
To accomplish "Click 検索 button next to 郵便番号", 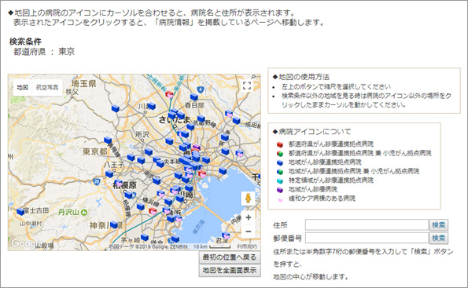I will [439, 238].
